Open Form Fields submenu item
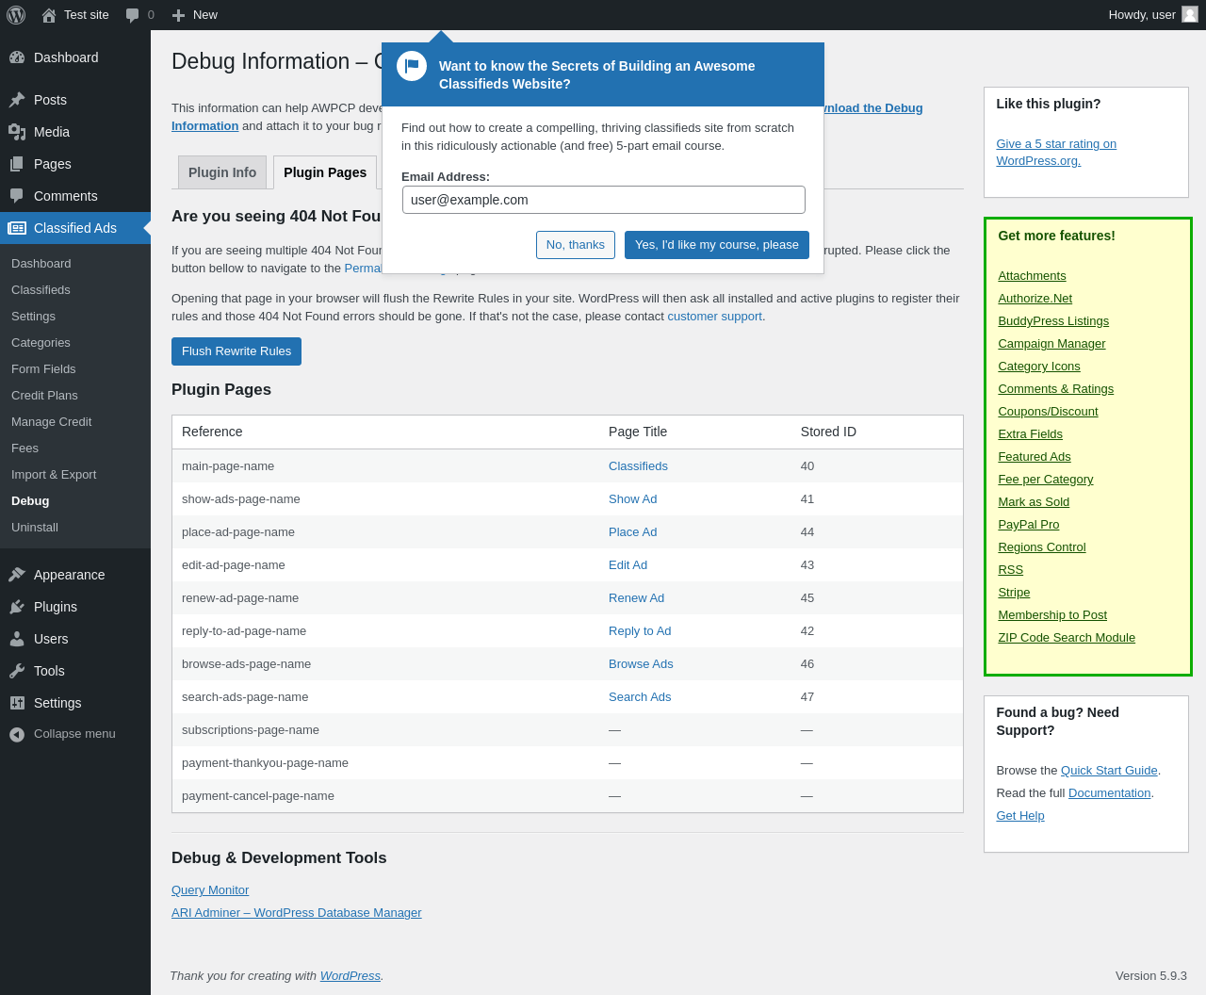 (x=43, y=368)
